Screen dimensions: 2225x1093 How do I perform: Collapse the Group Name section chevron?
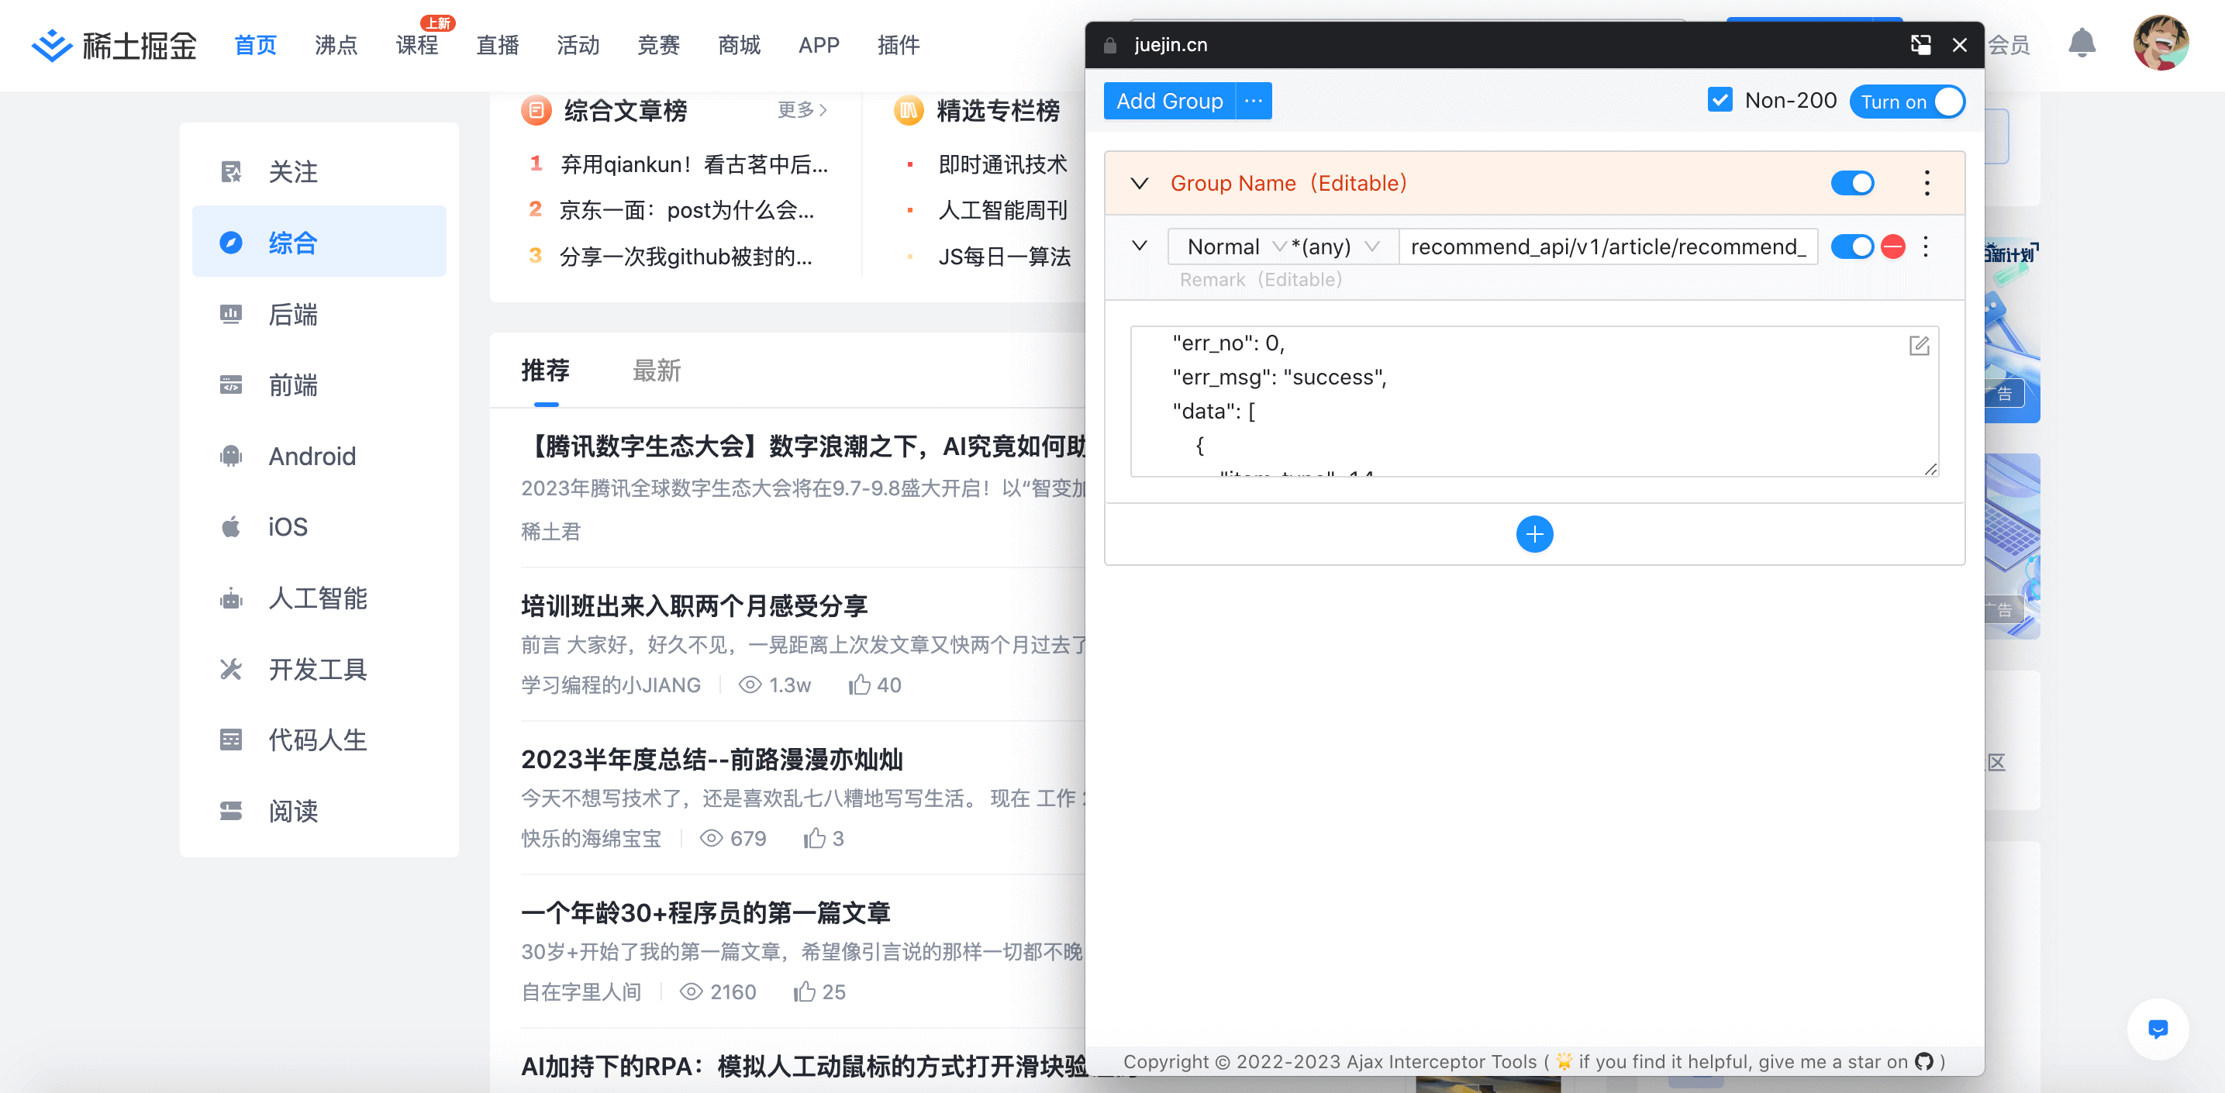[x=1140, y=183]
